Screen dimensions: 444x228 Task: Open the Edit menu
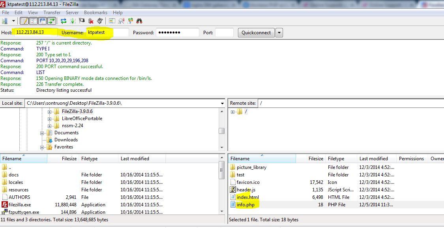(x=19, y=13)
